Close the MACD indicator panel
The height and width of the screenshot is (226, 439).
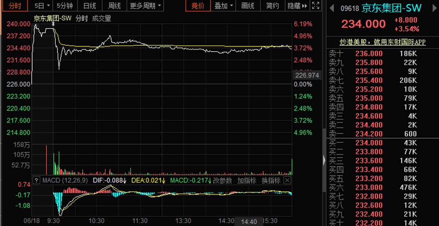pos(287,180)
